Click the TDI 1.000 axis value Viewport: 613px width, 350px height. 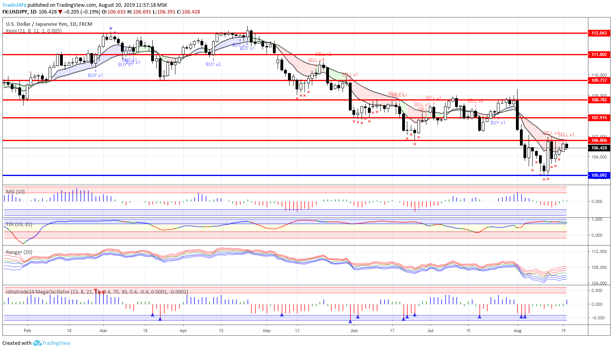pos(597,219)
